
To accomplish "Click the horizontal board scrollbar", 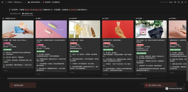I will tap(77, 79).
